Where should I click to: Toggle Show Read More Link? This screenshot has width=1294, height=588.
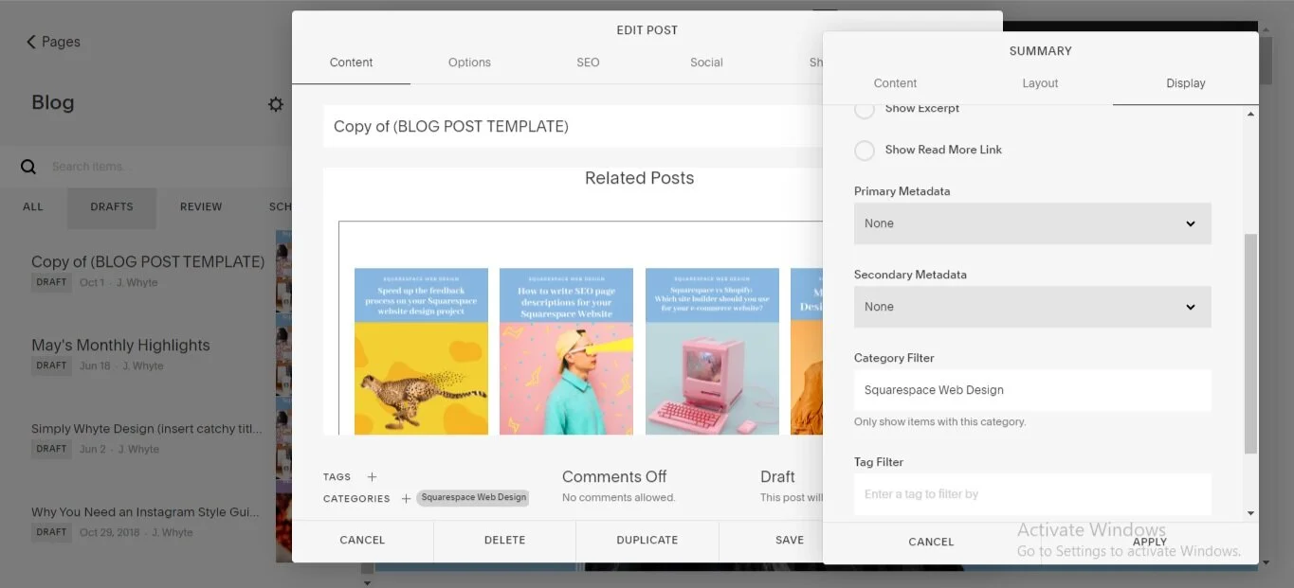point(865,151)
